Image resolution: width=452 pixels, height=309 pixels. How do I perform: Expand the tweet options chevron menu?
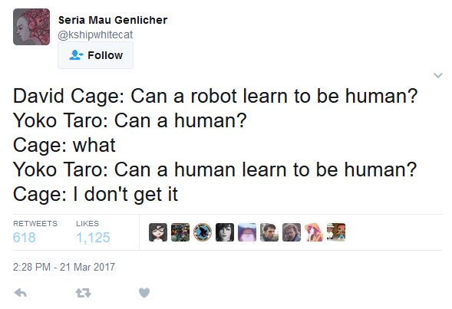438,75
